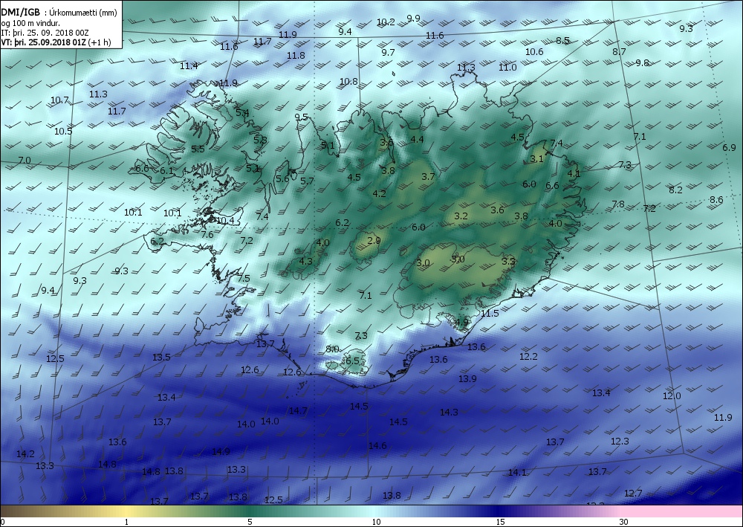The height and width of the screenshot is (527, 743).
Task: Click the 14.7 value on the map
Action: click(298, 410)
